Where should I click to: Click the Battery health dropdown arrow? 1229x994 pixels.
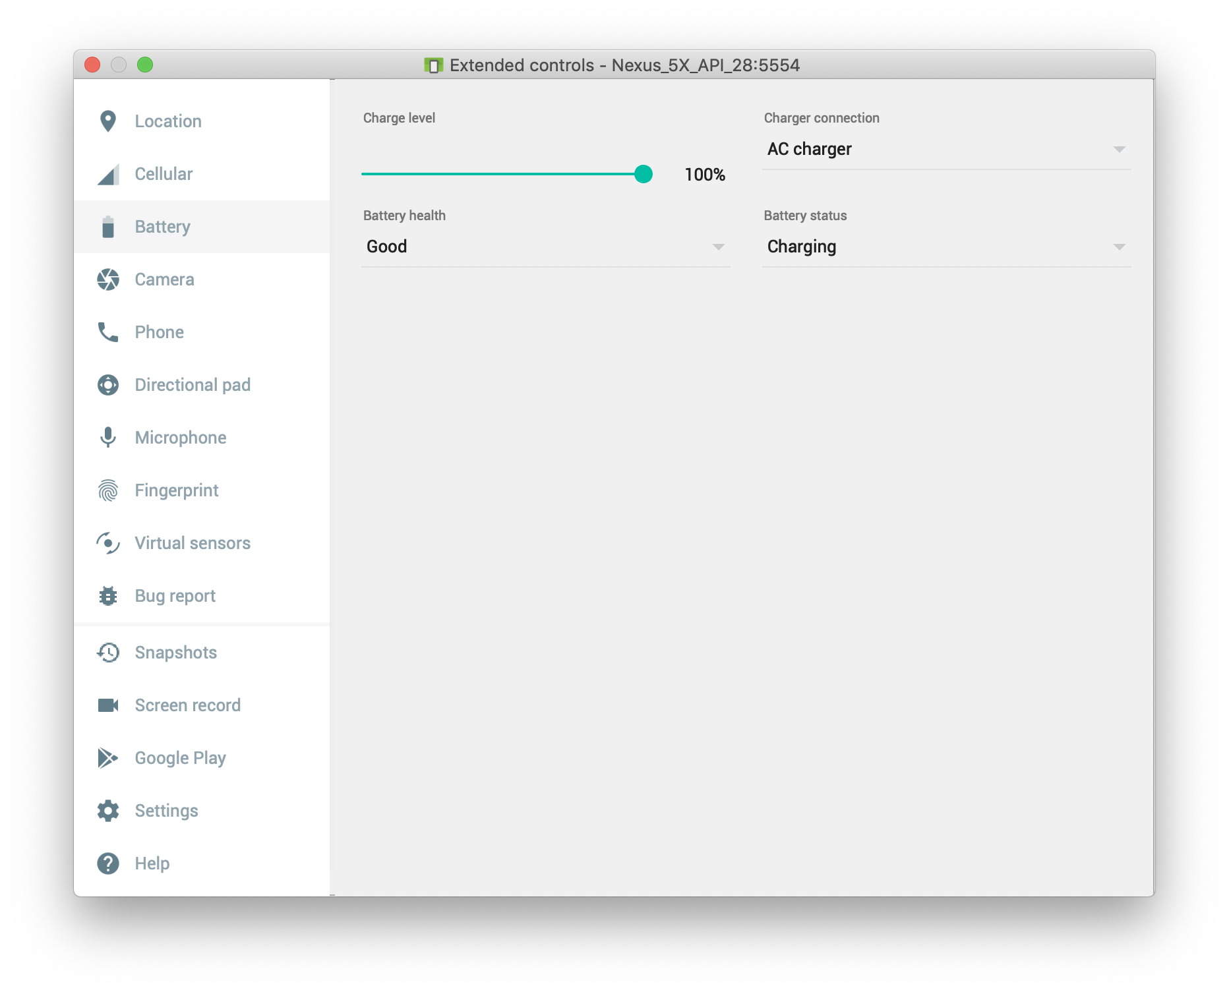(x=718, y=247)
